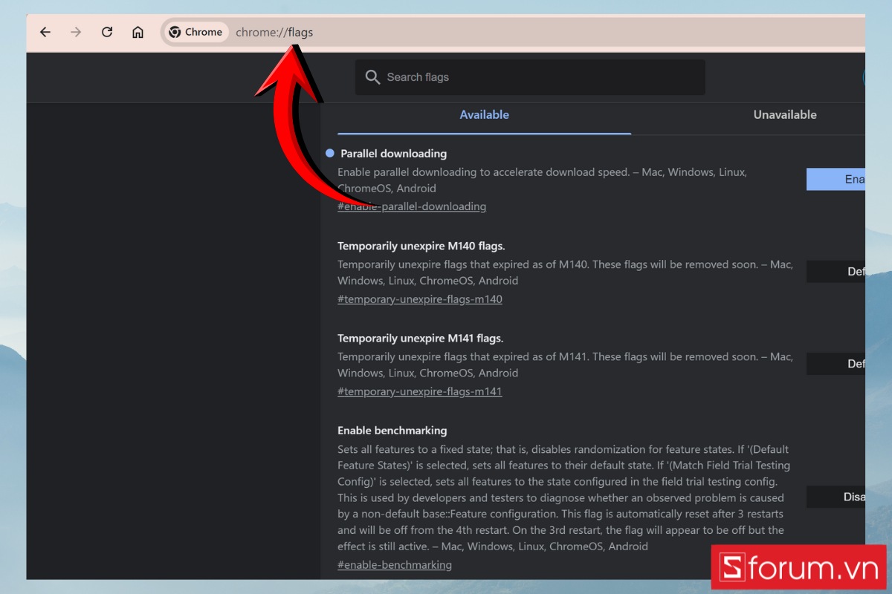
Task: Open the #temporary-unexpire-flags-m140 link
Action: pos(420,299)
